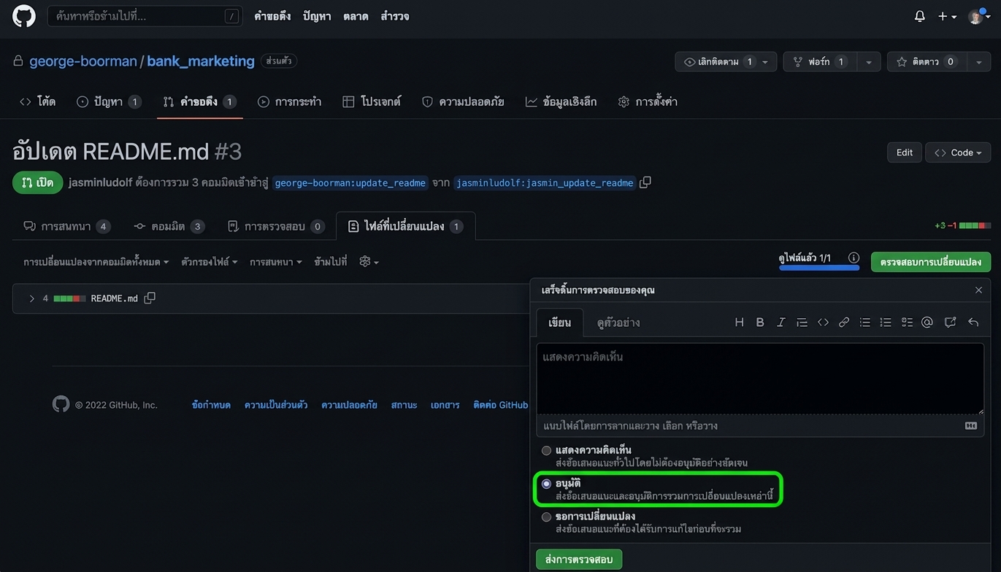Open the watch options dropdown arrow
The width and height of the screenshot is (1001, 572).
[x=764, y=62]
